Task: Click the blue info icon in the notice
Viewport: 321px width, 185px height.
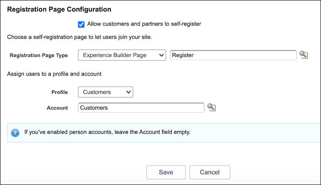Action: click(x=15, y=133)
